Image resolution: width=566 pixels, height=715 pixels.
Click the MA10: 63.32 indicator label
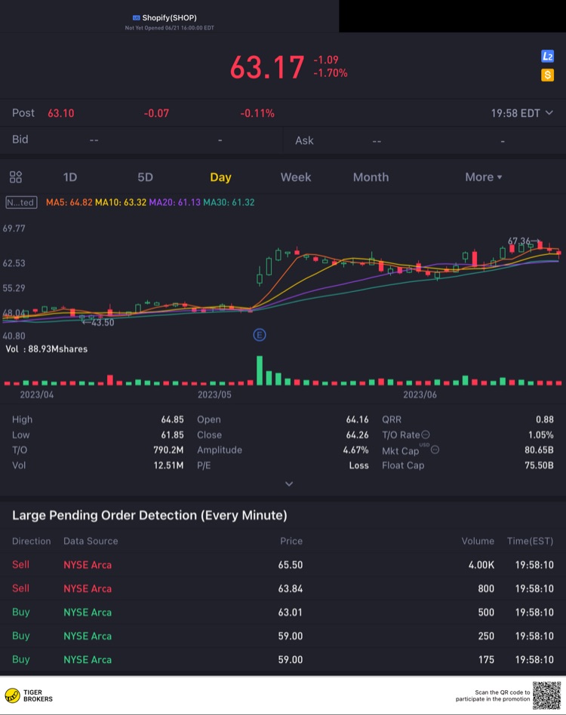(121, 202)
